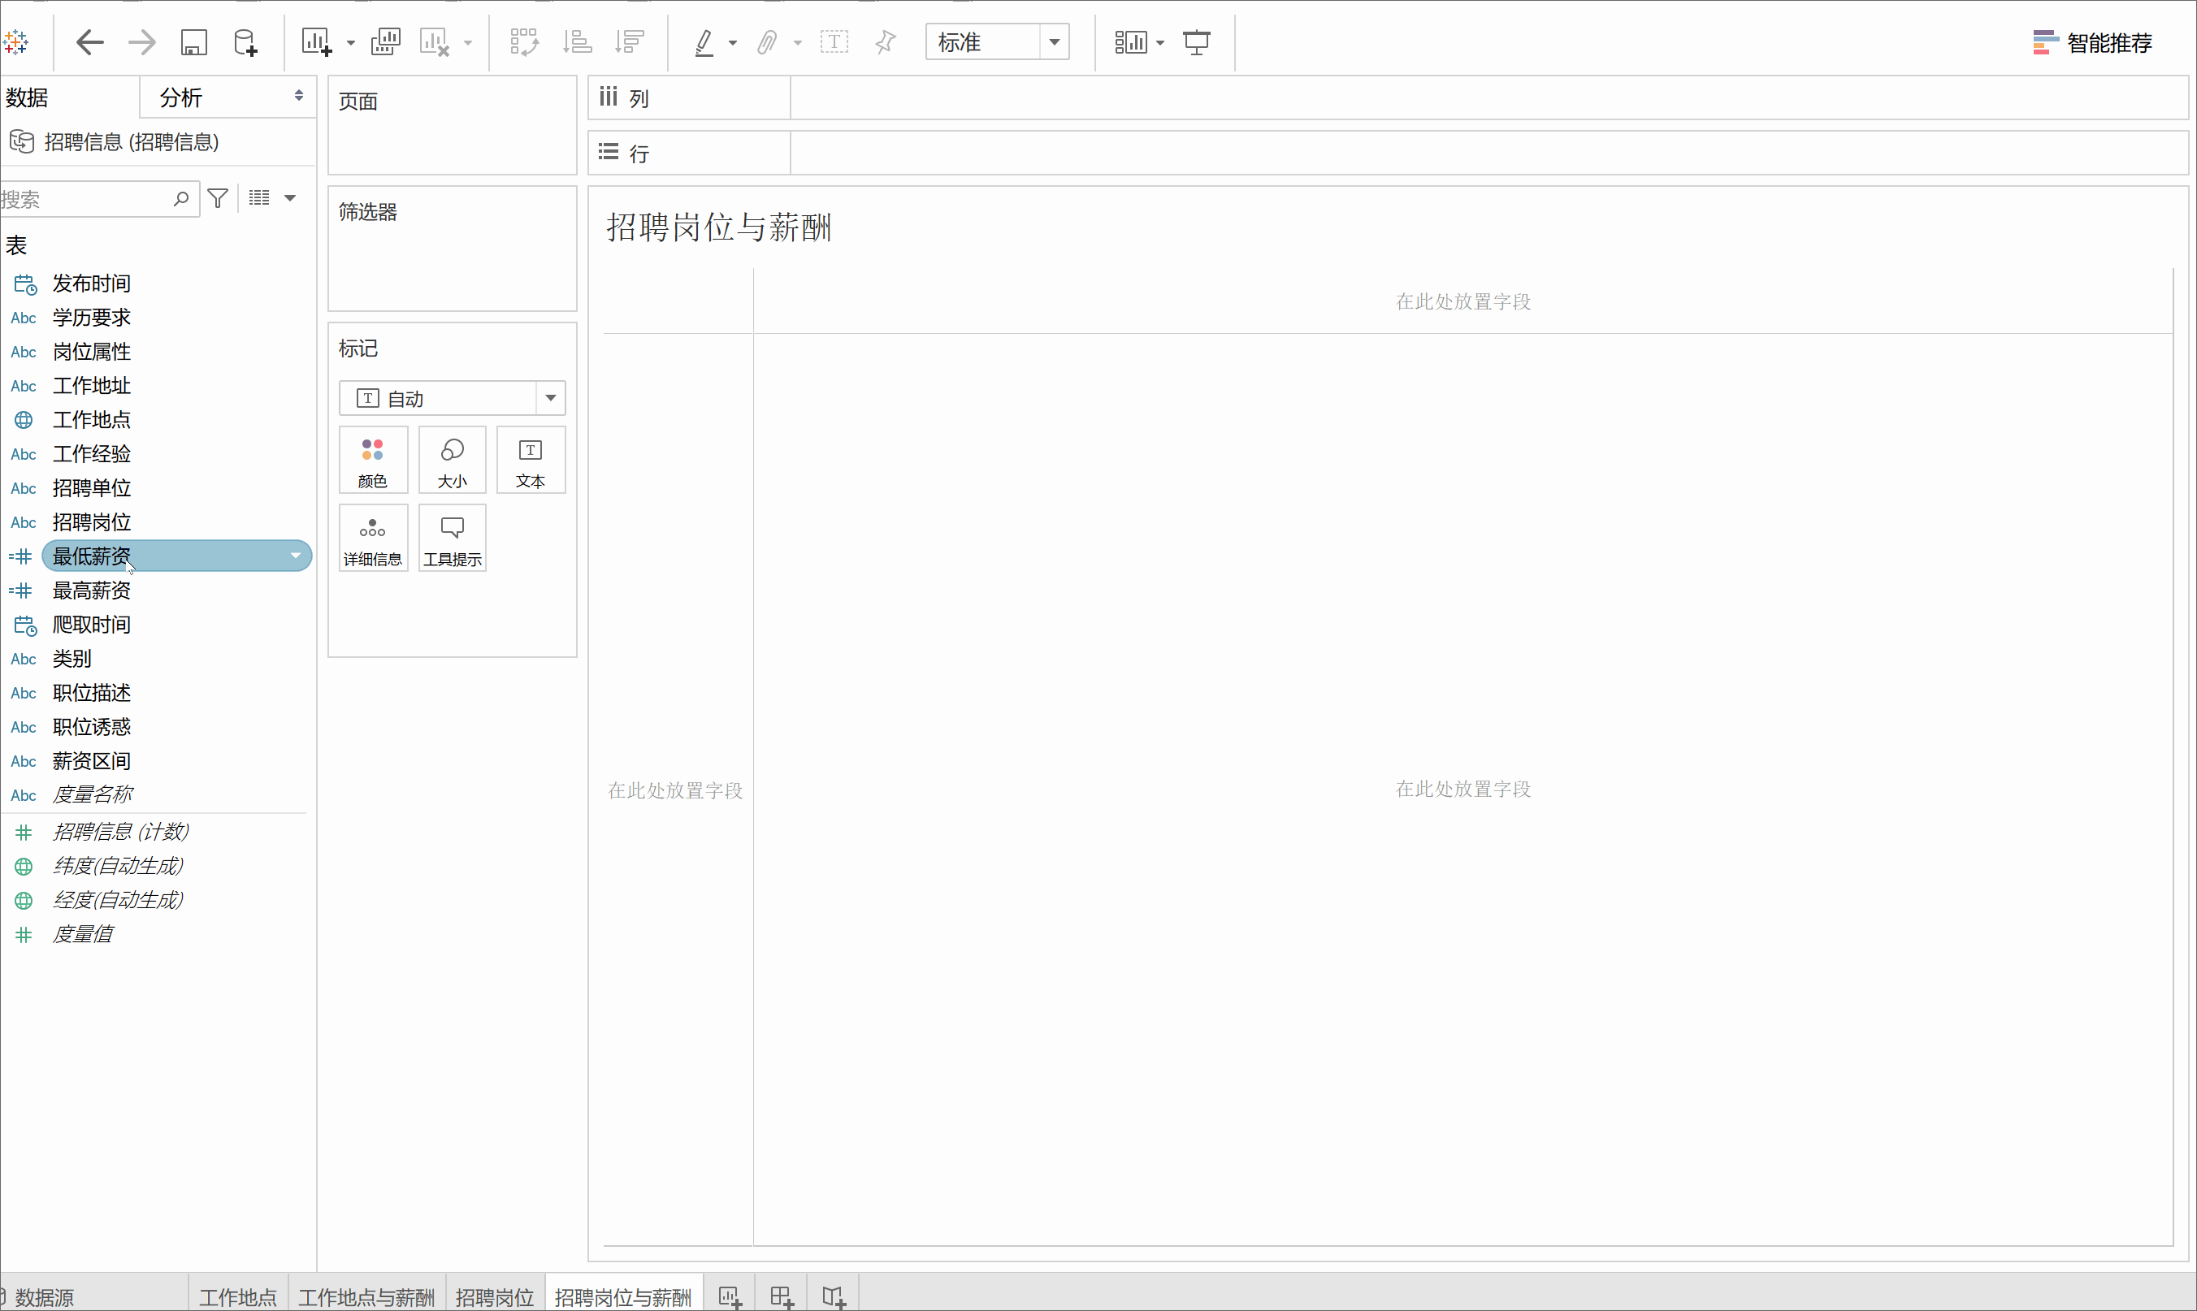Open the 最低薪资 field dropdown arrow
Image resolution: width=2197 pixels, height=1311 pixels.
(x=295, y=556)
